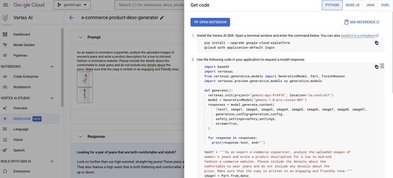Click the response headline about comfortable jeans
This screenshot has width=393, height=178.
coord(126,152)
